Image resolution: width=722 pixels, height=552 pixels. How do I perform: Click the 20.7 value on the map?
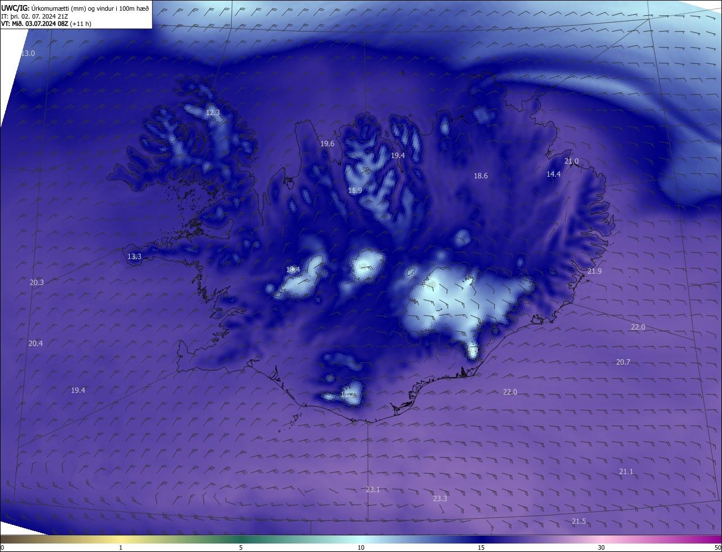point(623,362)
